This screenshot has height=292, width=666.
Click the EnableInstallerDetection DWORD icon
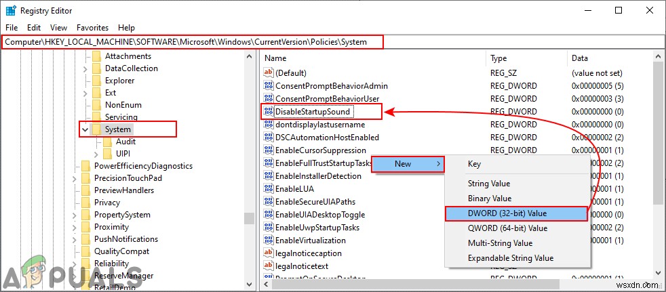[269, 175]
